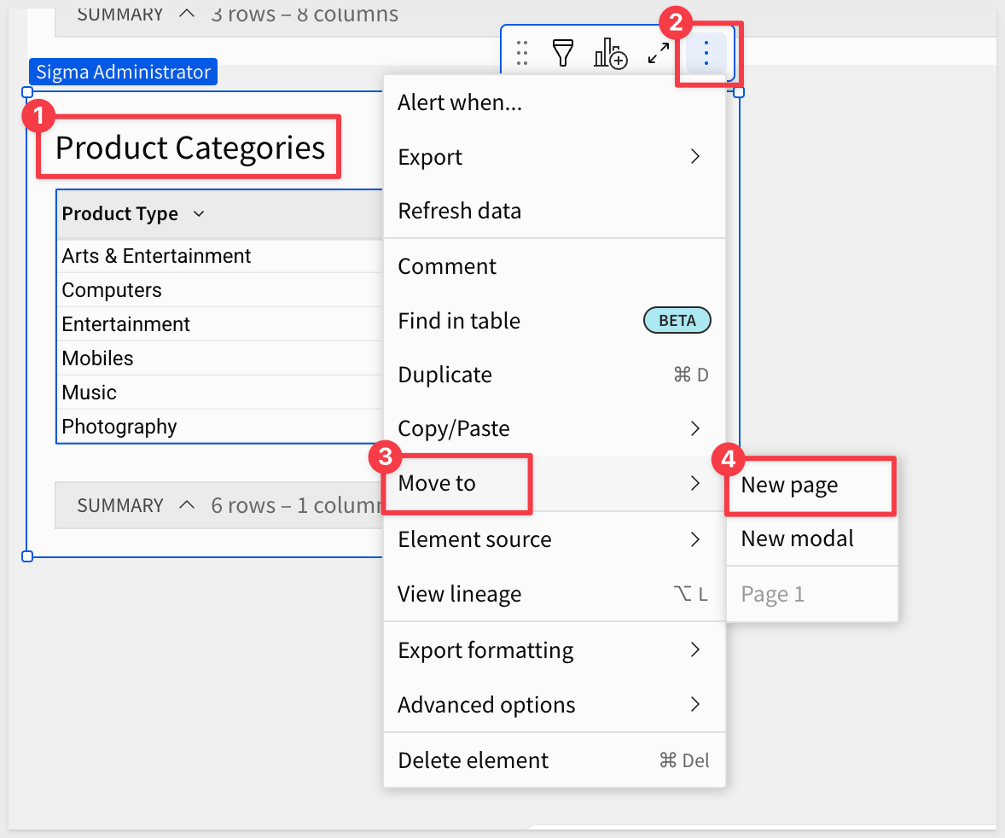Select Find in table option
The height and width of the screenshot is (838, 1005).
[459, 321]
